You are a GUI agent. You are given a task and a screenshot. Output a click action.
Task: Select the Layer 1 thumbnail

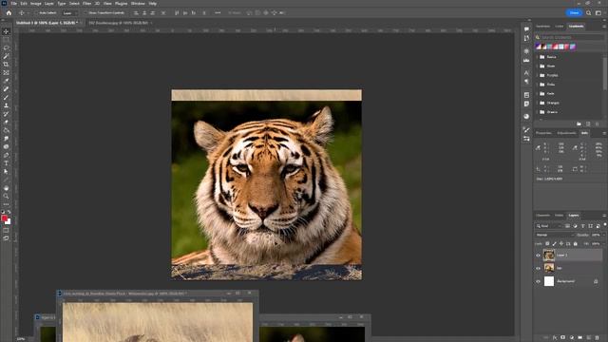click(549, 256)
